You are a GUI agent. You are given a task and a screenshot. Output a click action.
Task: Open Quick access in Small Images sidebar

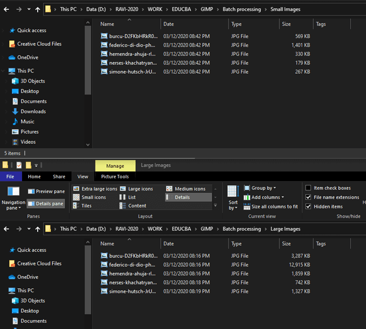point(28,30)
